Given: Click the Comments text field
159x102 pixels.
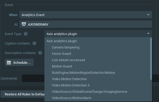Looking at the screenshot, I should (33, 78).
